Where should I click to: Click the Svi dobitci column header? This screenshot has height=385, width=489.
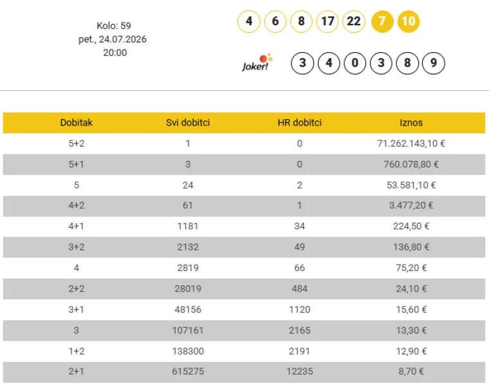(188, 122)
